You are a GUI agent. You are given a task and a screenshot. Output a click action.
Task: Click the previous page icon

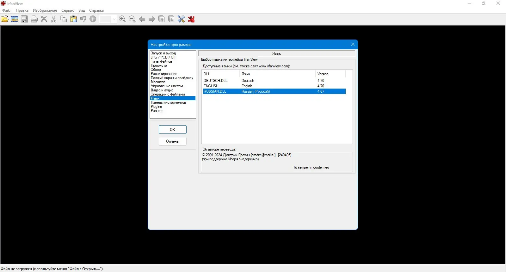[x=162, y=19]
